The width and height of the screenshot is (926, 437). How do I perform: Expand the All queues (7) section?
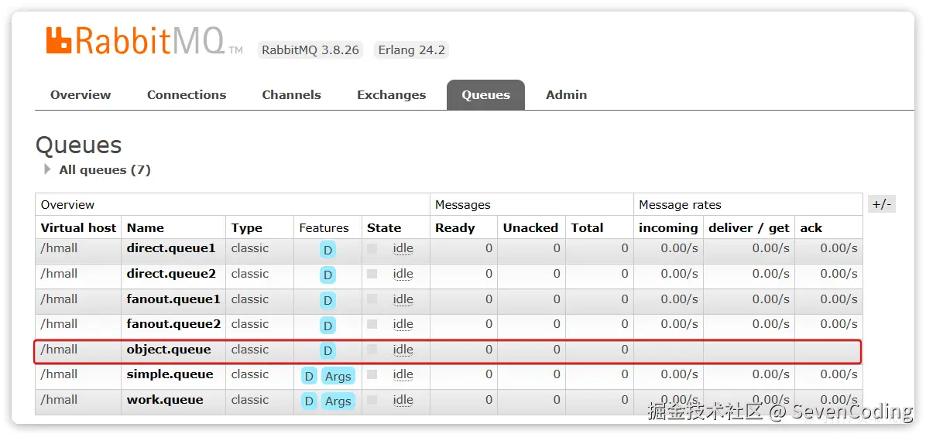point(48,169)
